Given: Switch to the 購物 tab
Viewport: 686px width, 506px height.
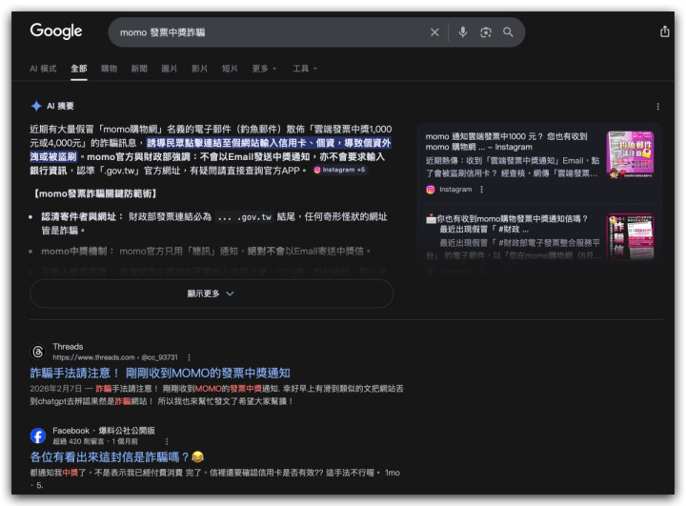Looking at the screenshot, I should (109, 69).
